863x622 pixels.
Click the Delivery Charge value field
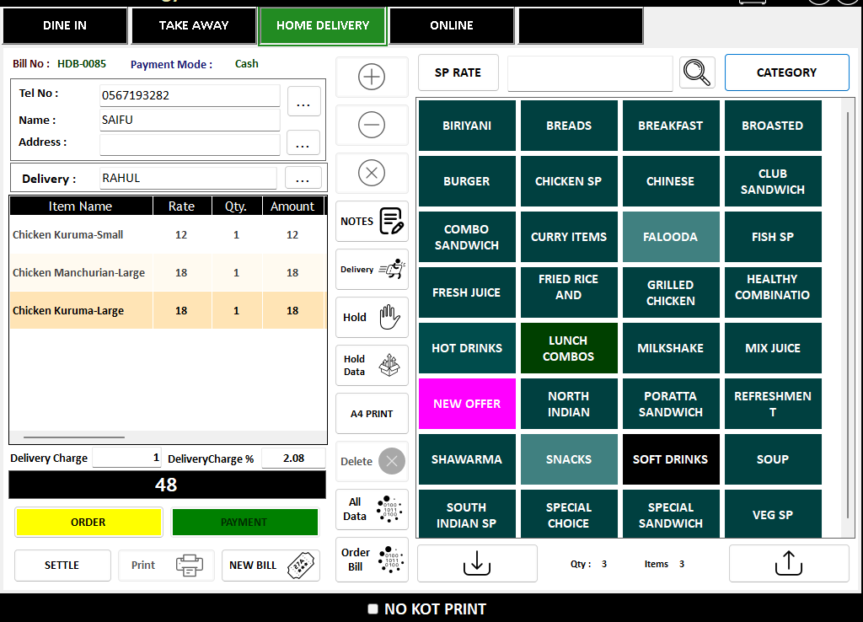(126, 458)
